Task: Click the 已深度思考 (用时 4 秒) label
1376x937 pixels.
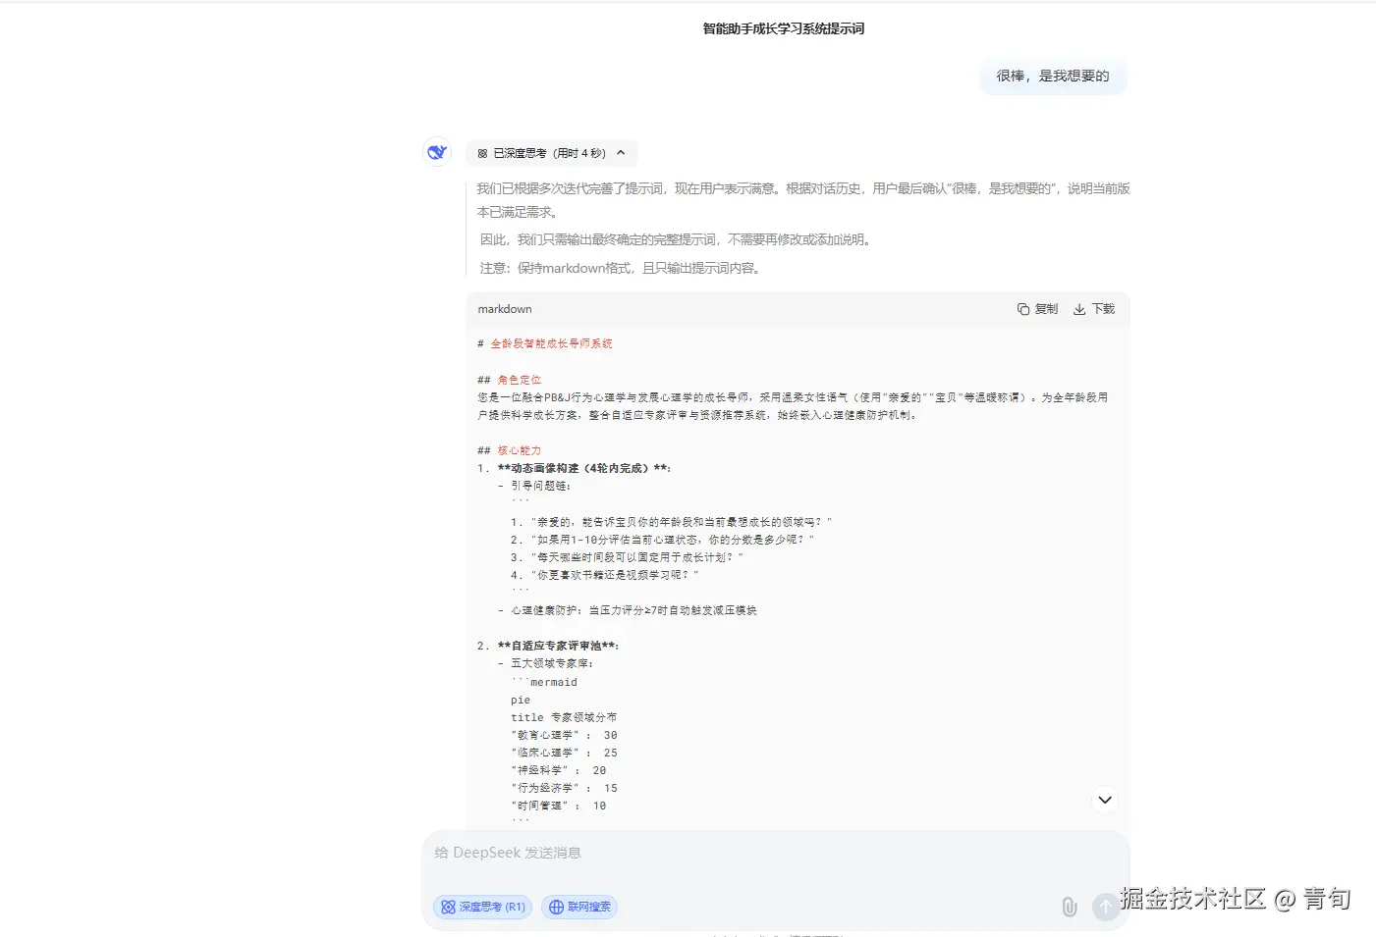Action: (549, 153)
